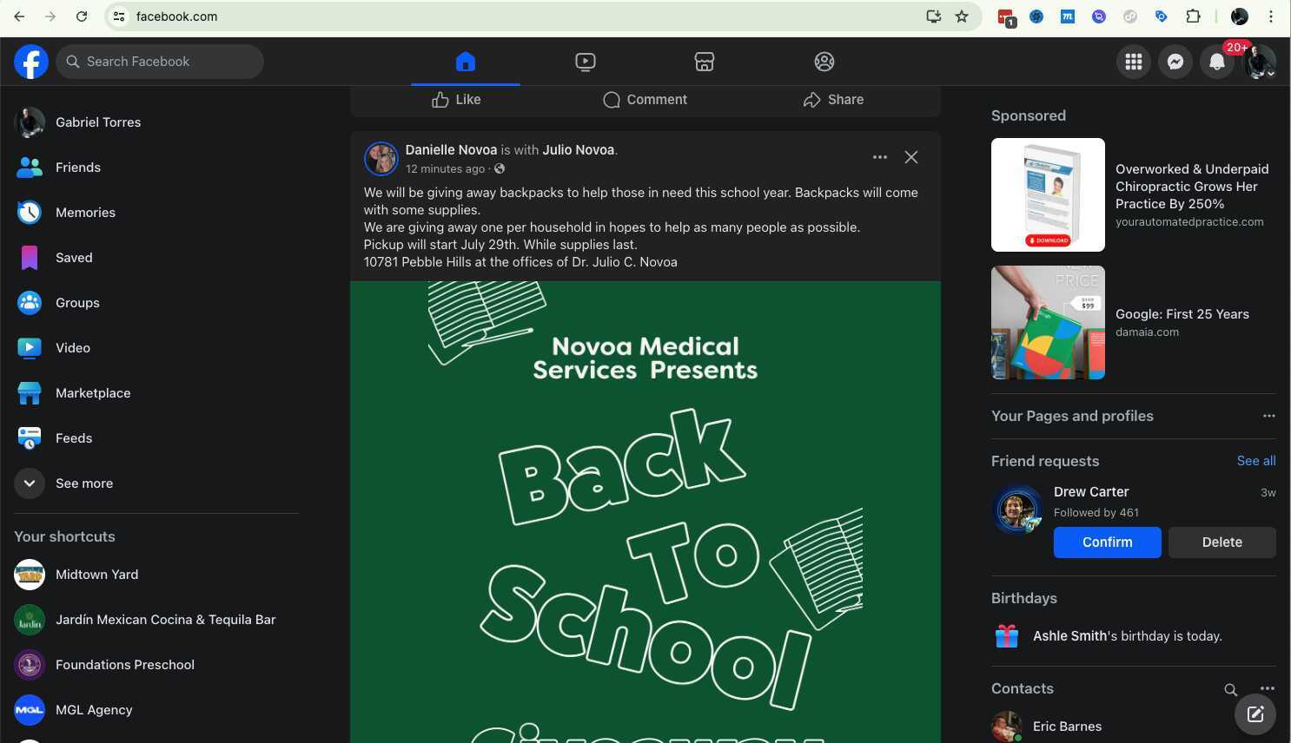Image resolution: width=1291 pixels, height=743 pixels.
Task: Search contacts with magnifier icon
Action: point(1231,690)
